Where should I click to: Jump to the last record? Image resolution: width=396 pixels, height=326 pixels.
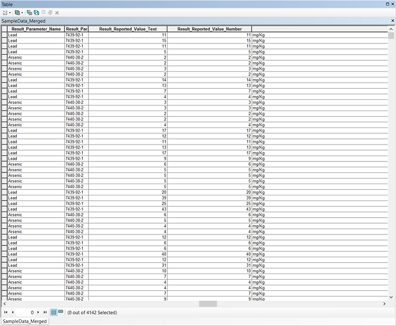coord(45,312)
